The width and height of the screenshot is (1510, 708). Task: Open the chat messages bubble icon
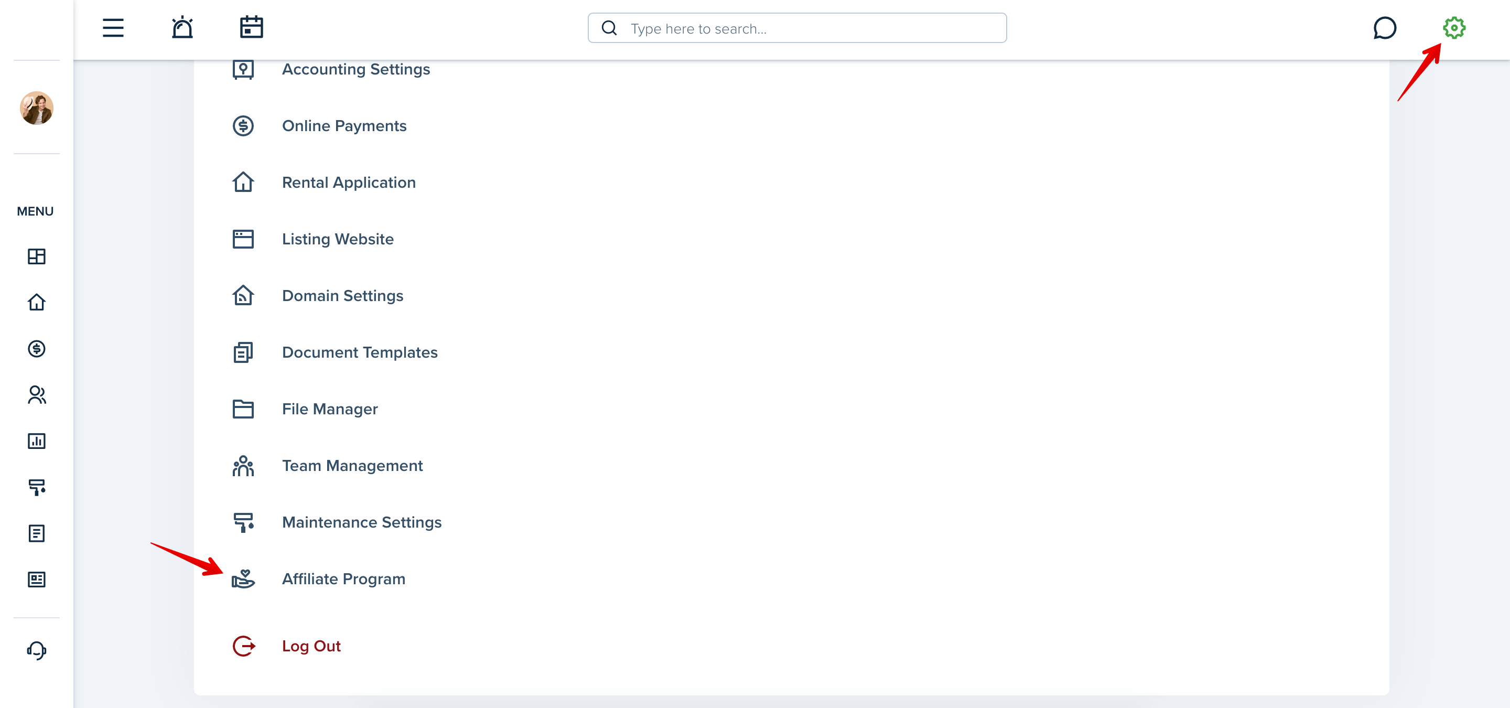1385,28
